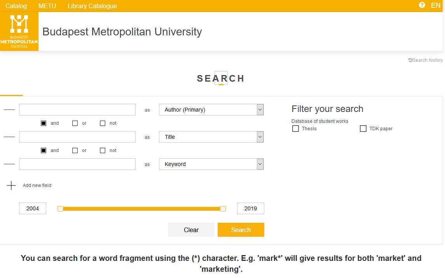The image size is (445, 278).
Task: Switch language using the EN button
Action: [x=436, y=5]
